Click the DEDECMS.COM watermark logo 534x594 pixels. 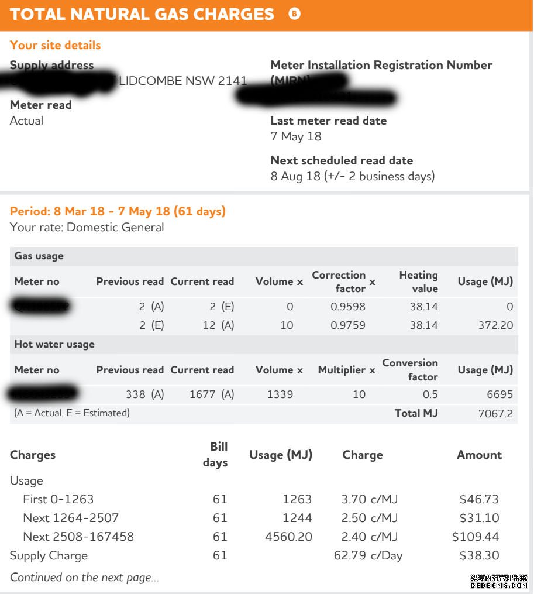point(498,581)
